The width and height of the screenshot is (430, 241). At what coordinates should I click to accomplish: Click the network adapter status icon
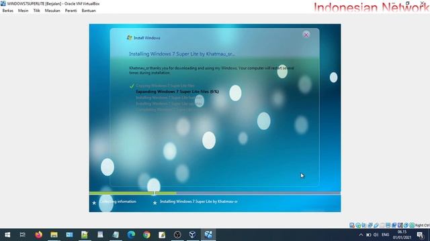[370, 225]
